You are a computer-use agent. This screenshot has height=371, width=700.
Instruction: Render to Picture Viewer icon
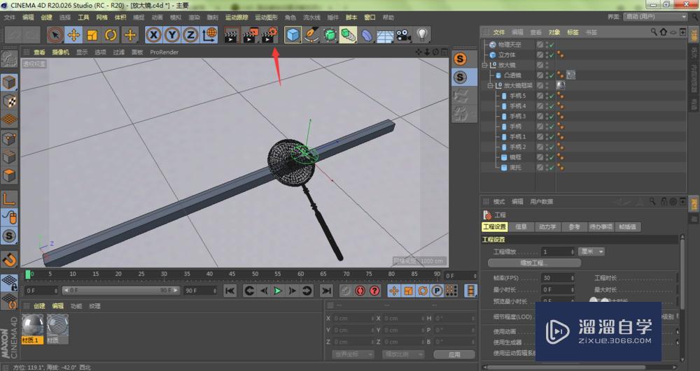point(251,35)
